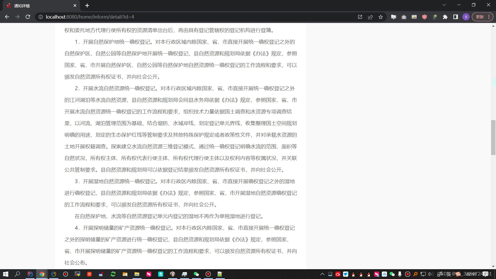Viewport: 496px width, 279px height.
Task: Open Chrome's three-dot menu
Action: coord(489,17)
